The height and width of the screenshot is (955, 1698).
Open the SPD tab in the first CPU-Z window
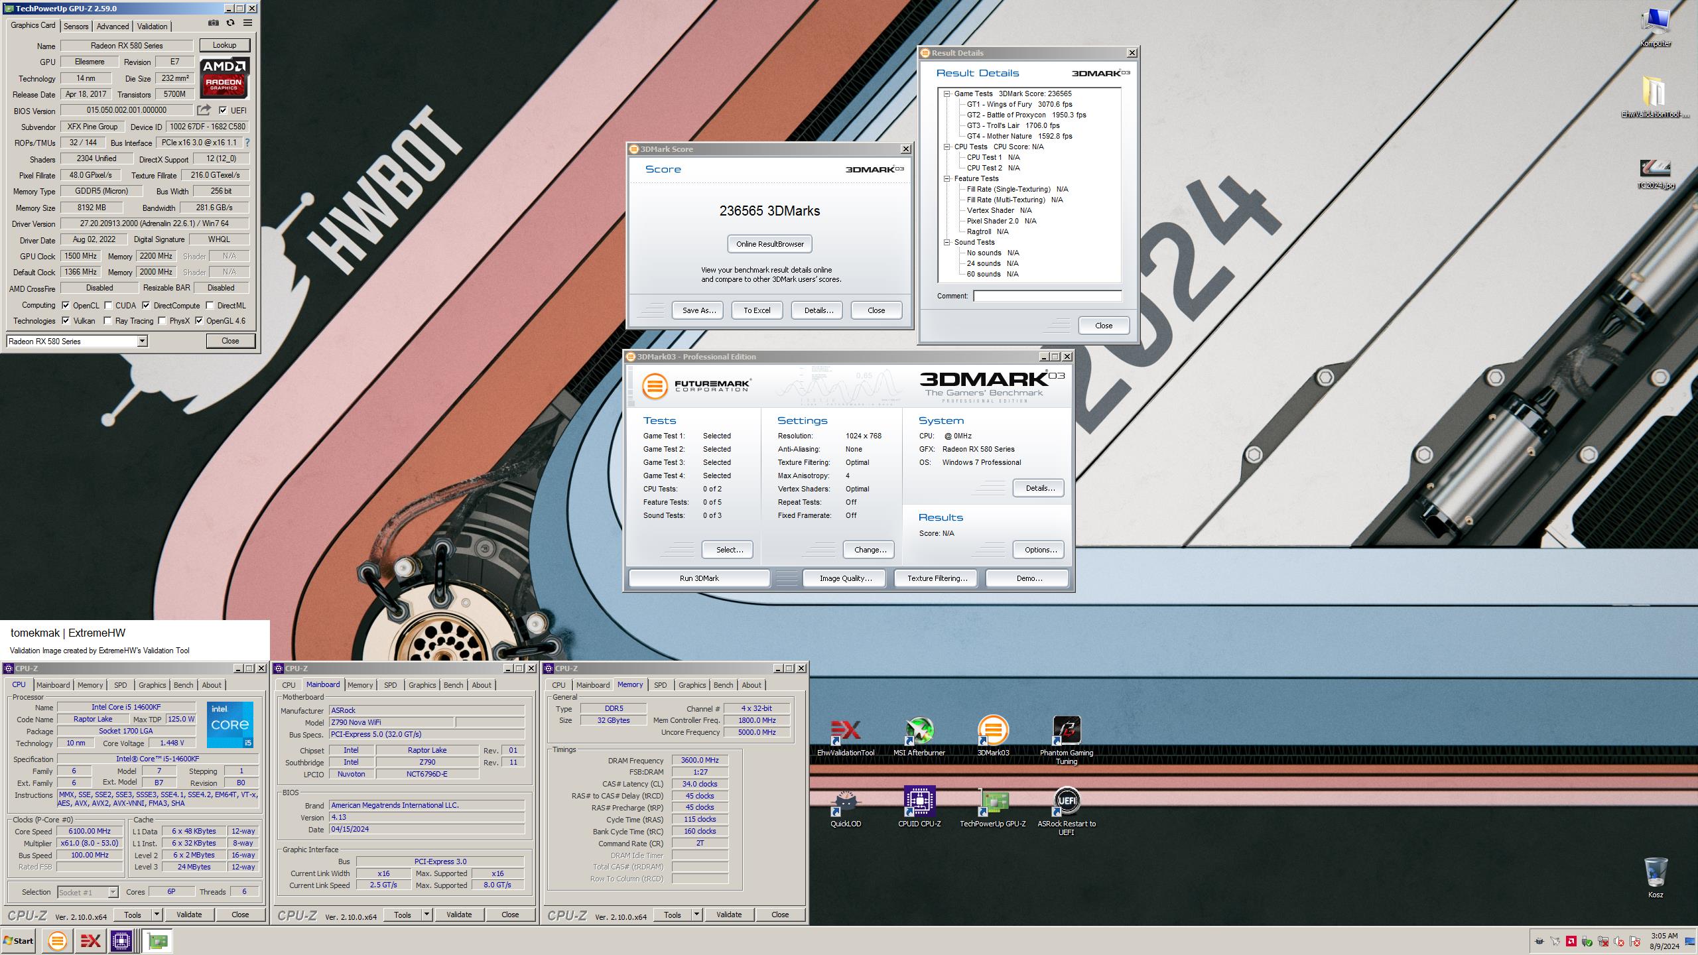point(120,685)
